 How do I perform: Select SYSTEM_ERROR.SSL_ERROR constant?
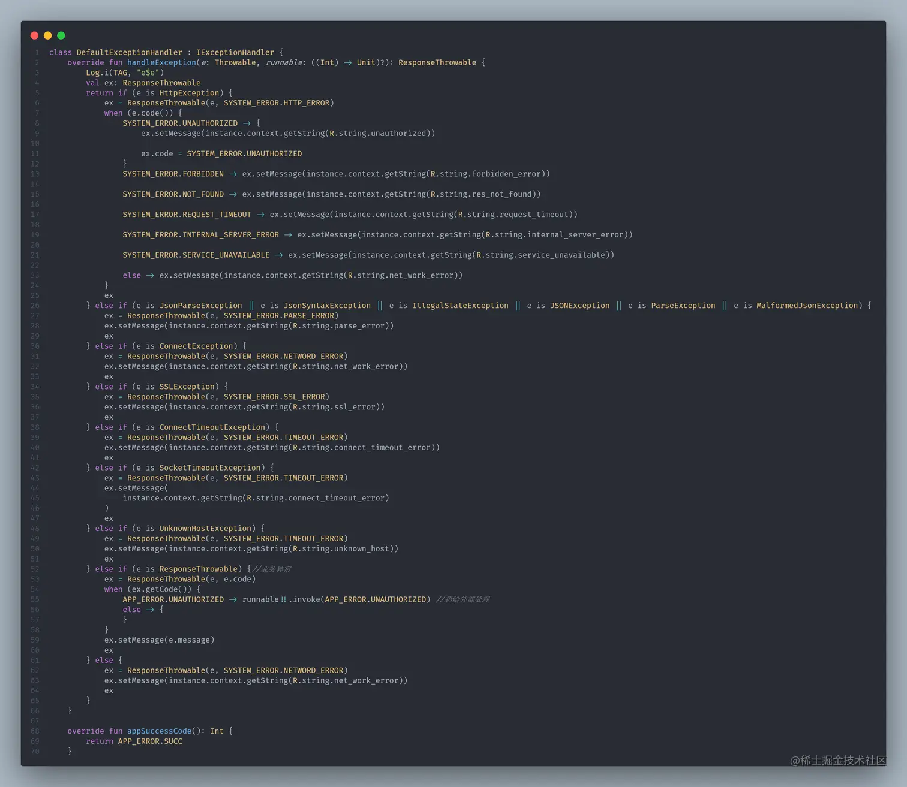pyautogui.click(x=274, y=397)
